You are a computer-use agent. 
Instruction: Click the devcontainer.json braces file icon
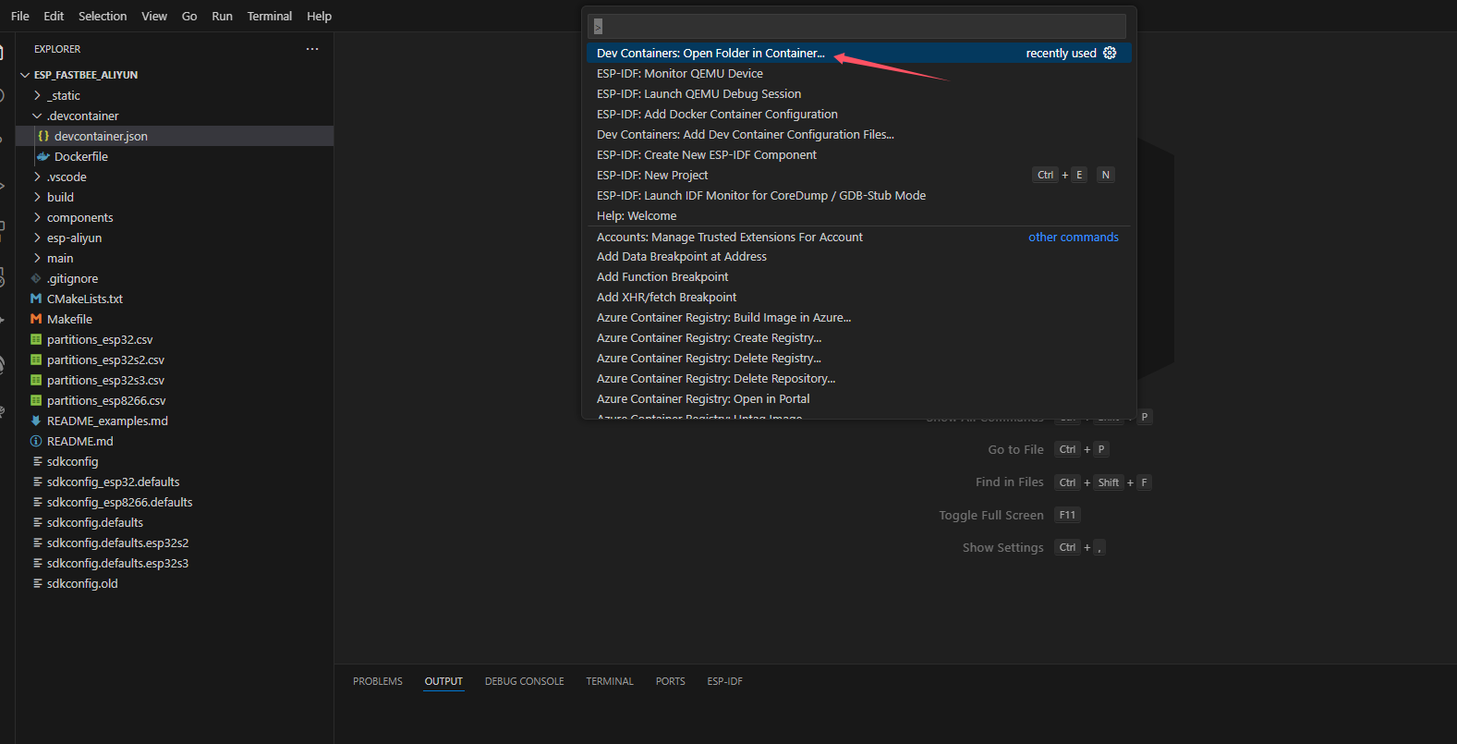43,136
